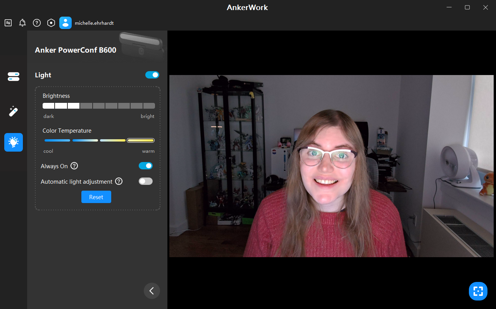Open the hexagon settings icon
This screenshot has height=309, width=496.
tap(51, 23)
